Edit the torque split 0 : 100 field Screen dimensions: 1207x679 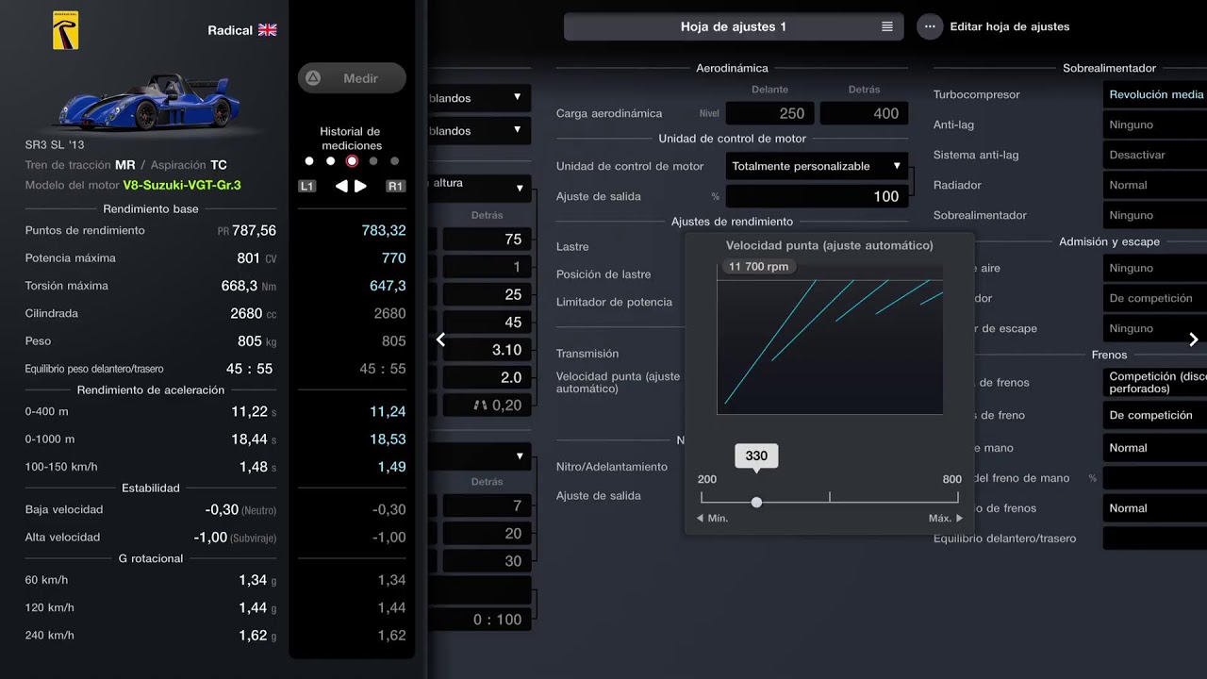[x=480, y=620]
